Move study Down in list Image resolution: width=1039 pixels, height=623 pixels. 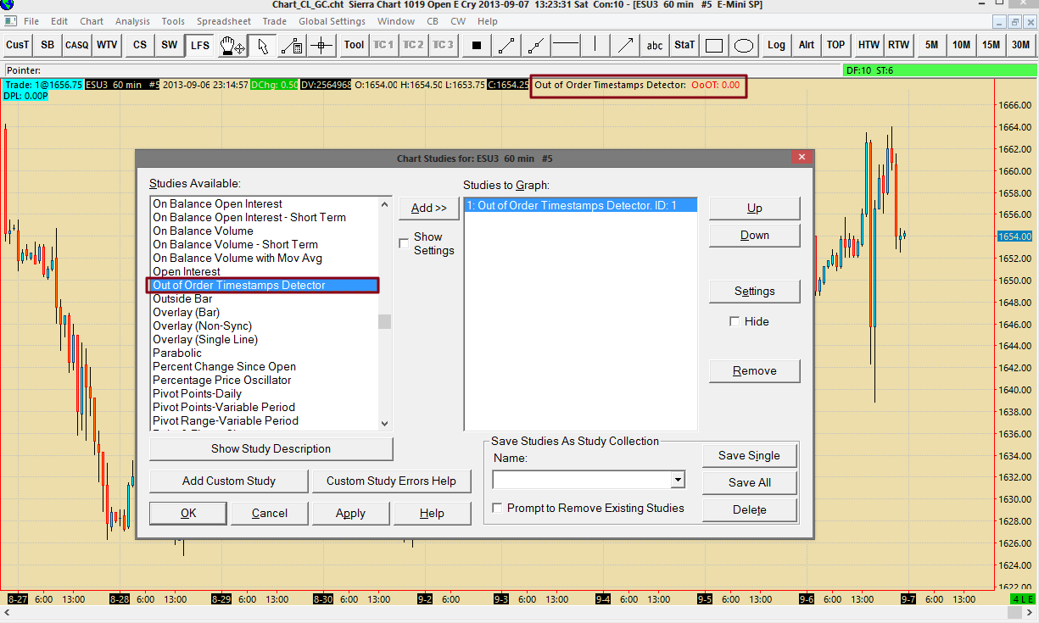pos(755,235)
